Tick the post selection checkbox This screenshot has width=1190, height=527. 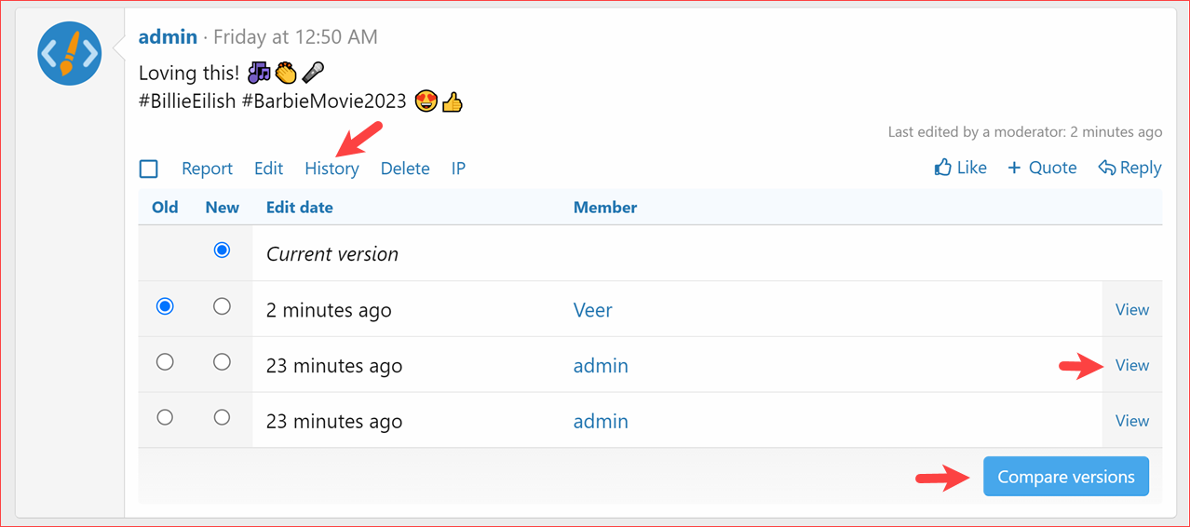(149, 169)
